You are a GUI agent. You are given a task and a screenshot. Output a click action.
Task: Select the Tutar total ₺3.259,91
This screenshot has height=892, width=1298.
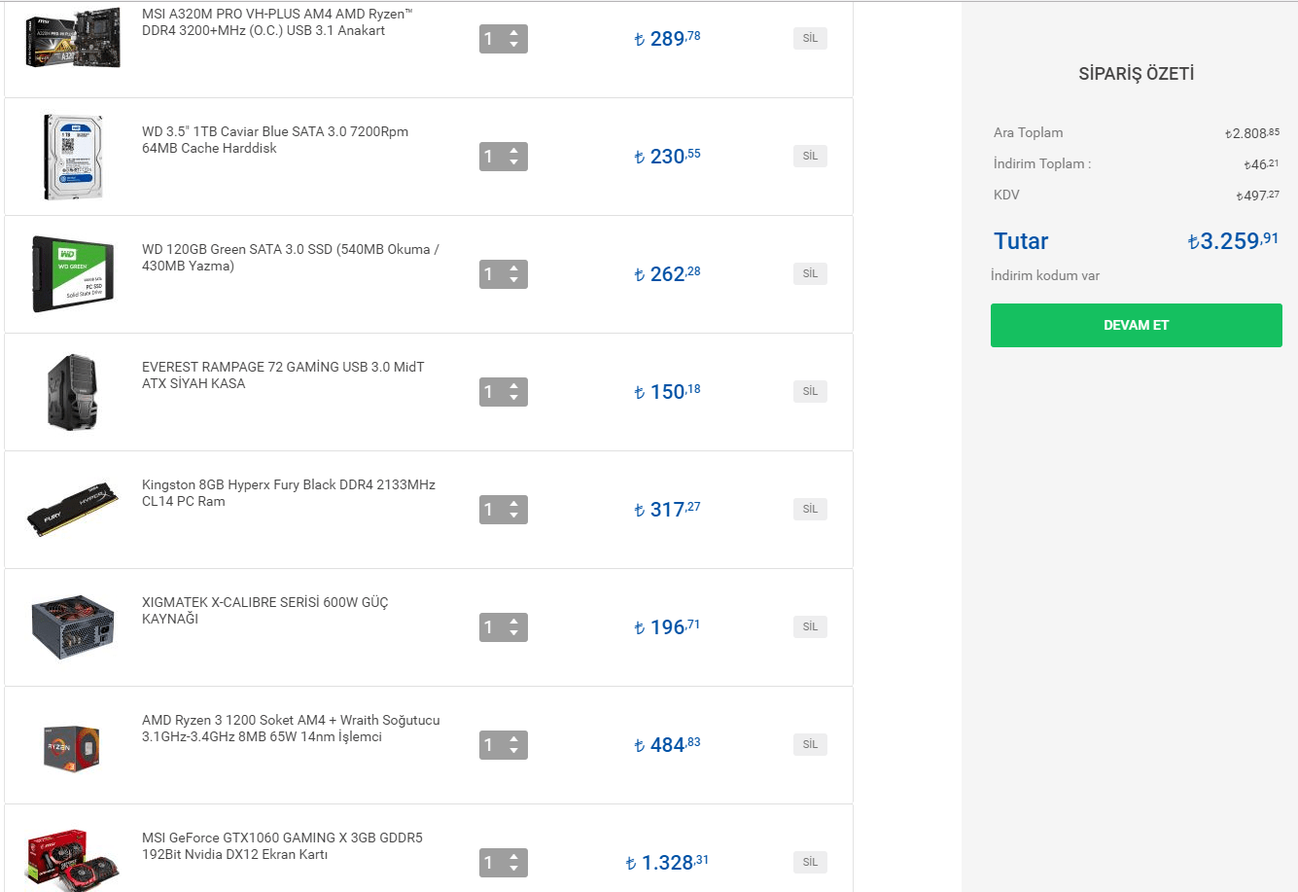click(1234, 240)
